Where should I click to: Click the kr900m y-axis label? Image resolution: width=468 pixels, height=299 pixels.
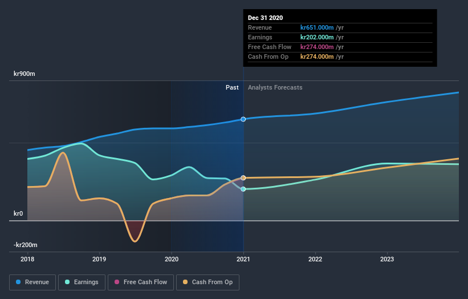tap(25, 74)
